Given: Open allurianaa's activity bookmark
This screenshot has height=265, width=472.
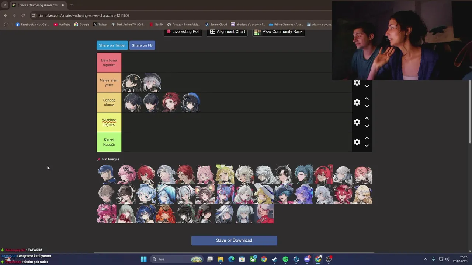Looking at the screenshot, I should click(x=248, y=25).
